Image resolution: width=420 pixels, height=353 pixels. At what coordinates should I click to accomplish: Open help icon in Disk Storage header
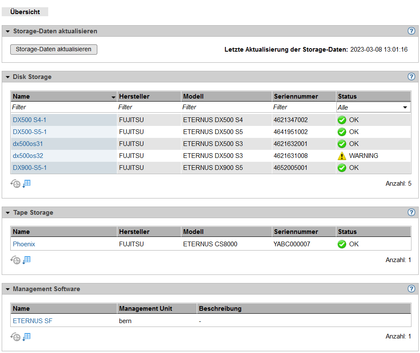(x=411, y=76)
